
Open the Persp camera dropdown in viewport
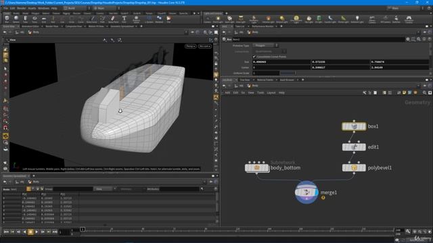[191, 47]
